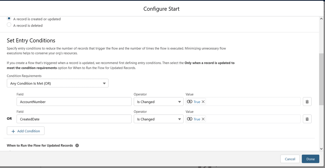Viewport: 325px width, 168px height.
Task: Click the Done button
Action: point(311,159)
